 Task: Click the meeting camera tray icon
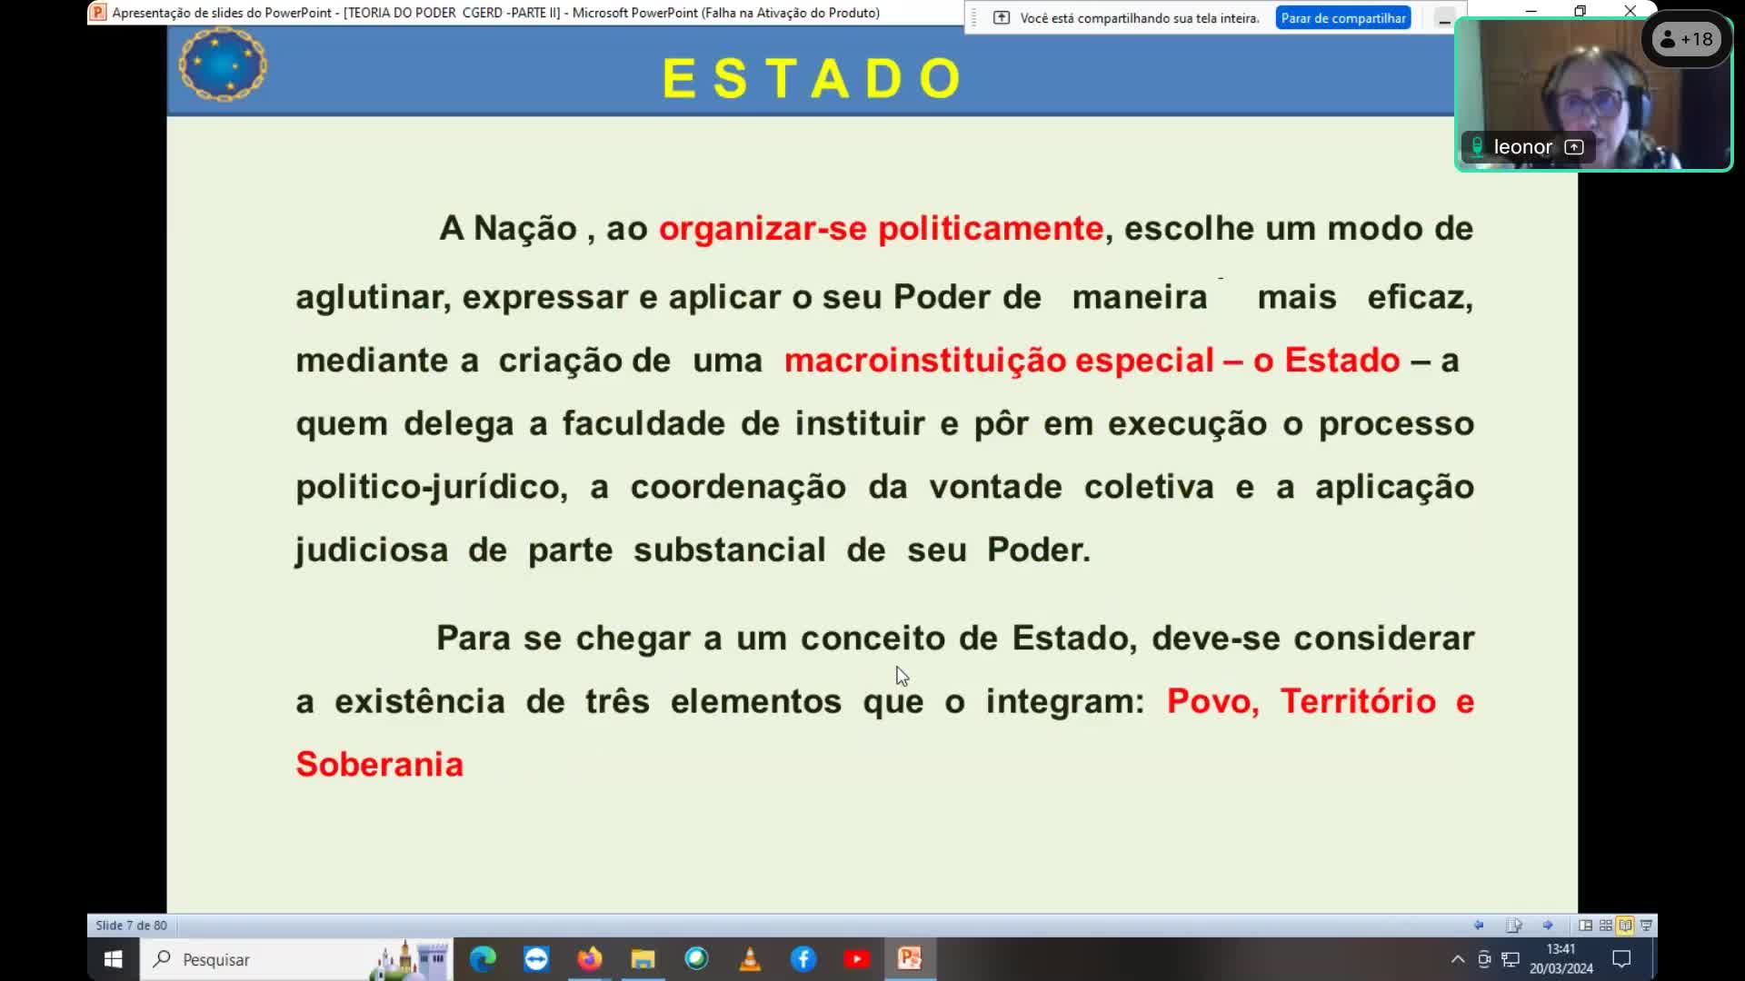(1484, 959)
